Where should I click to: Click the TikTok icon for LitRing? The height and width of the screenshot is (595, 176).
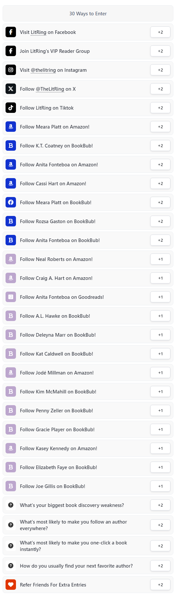pyautogui.click(x=11, y=108)
